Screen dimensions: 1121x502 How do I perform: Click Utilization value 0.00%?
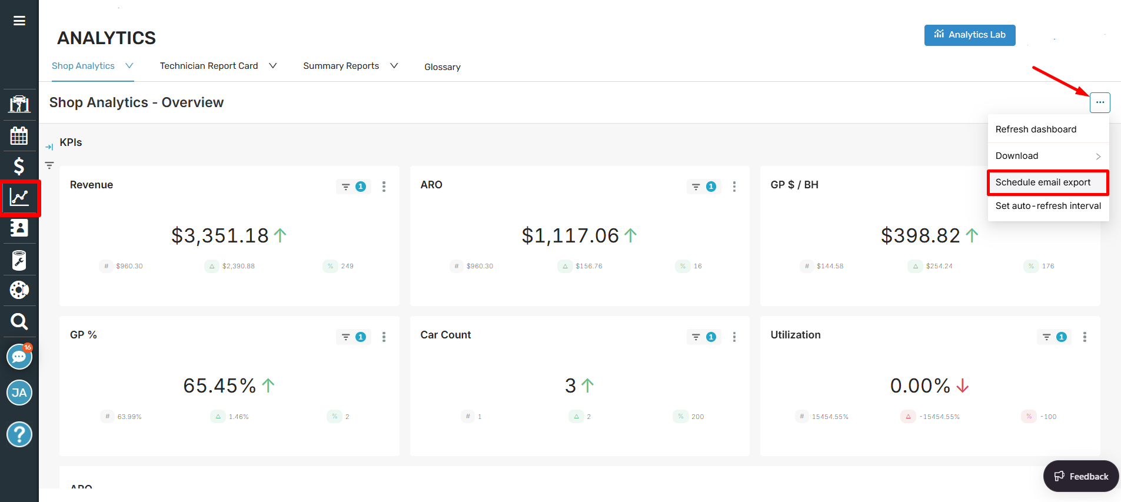point(920,385)
